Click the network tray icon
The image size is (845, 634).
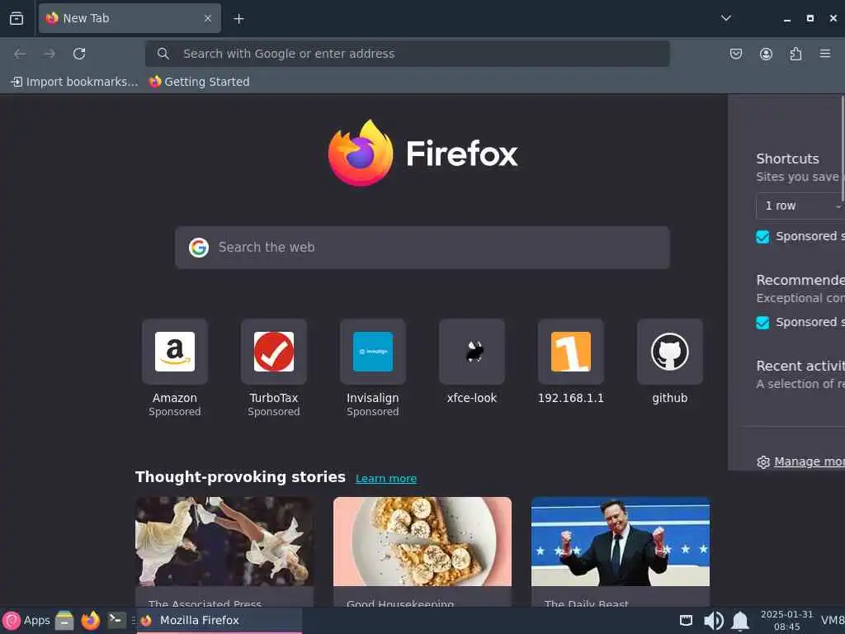[x=686, y=621]
